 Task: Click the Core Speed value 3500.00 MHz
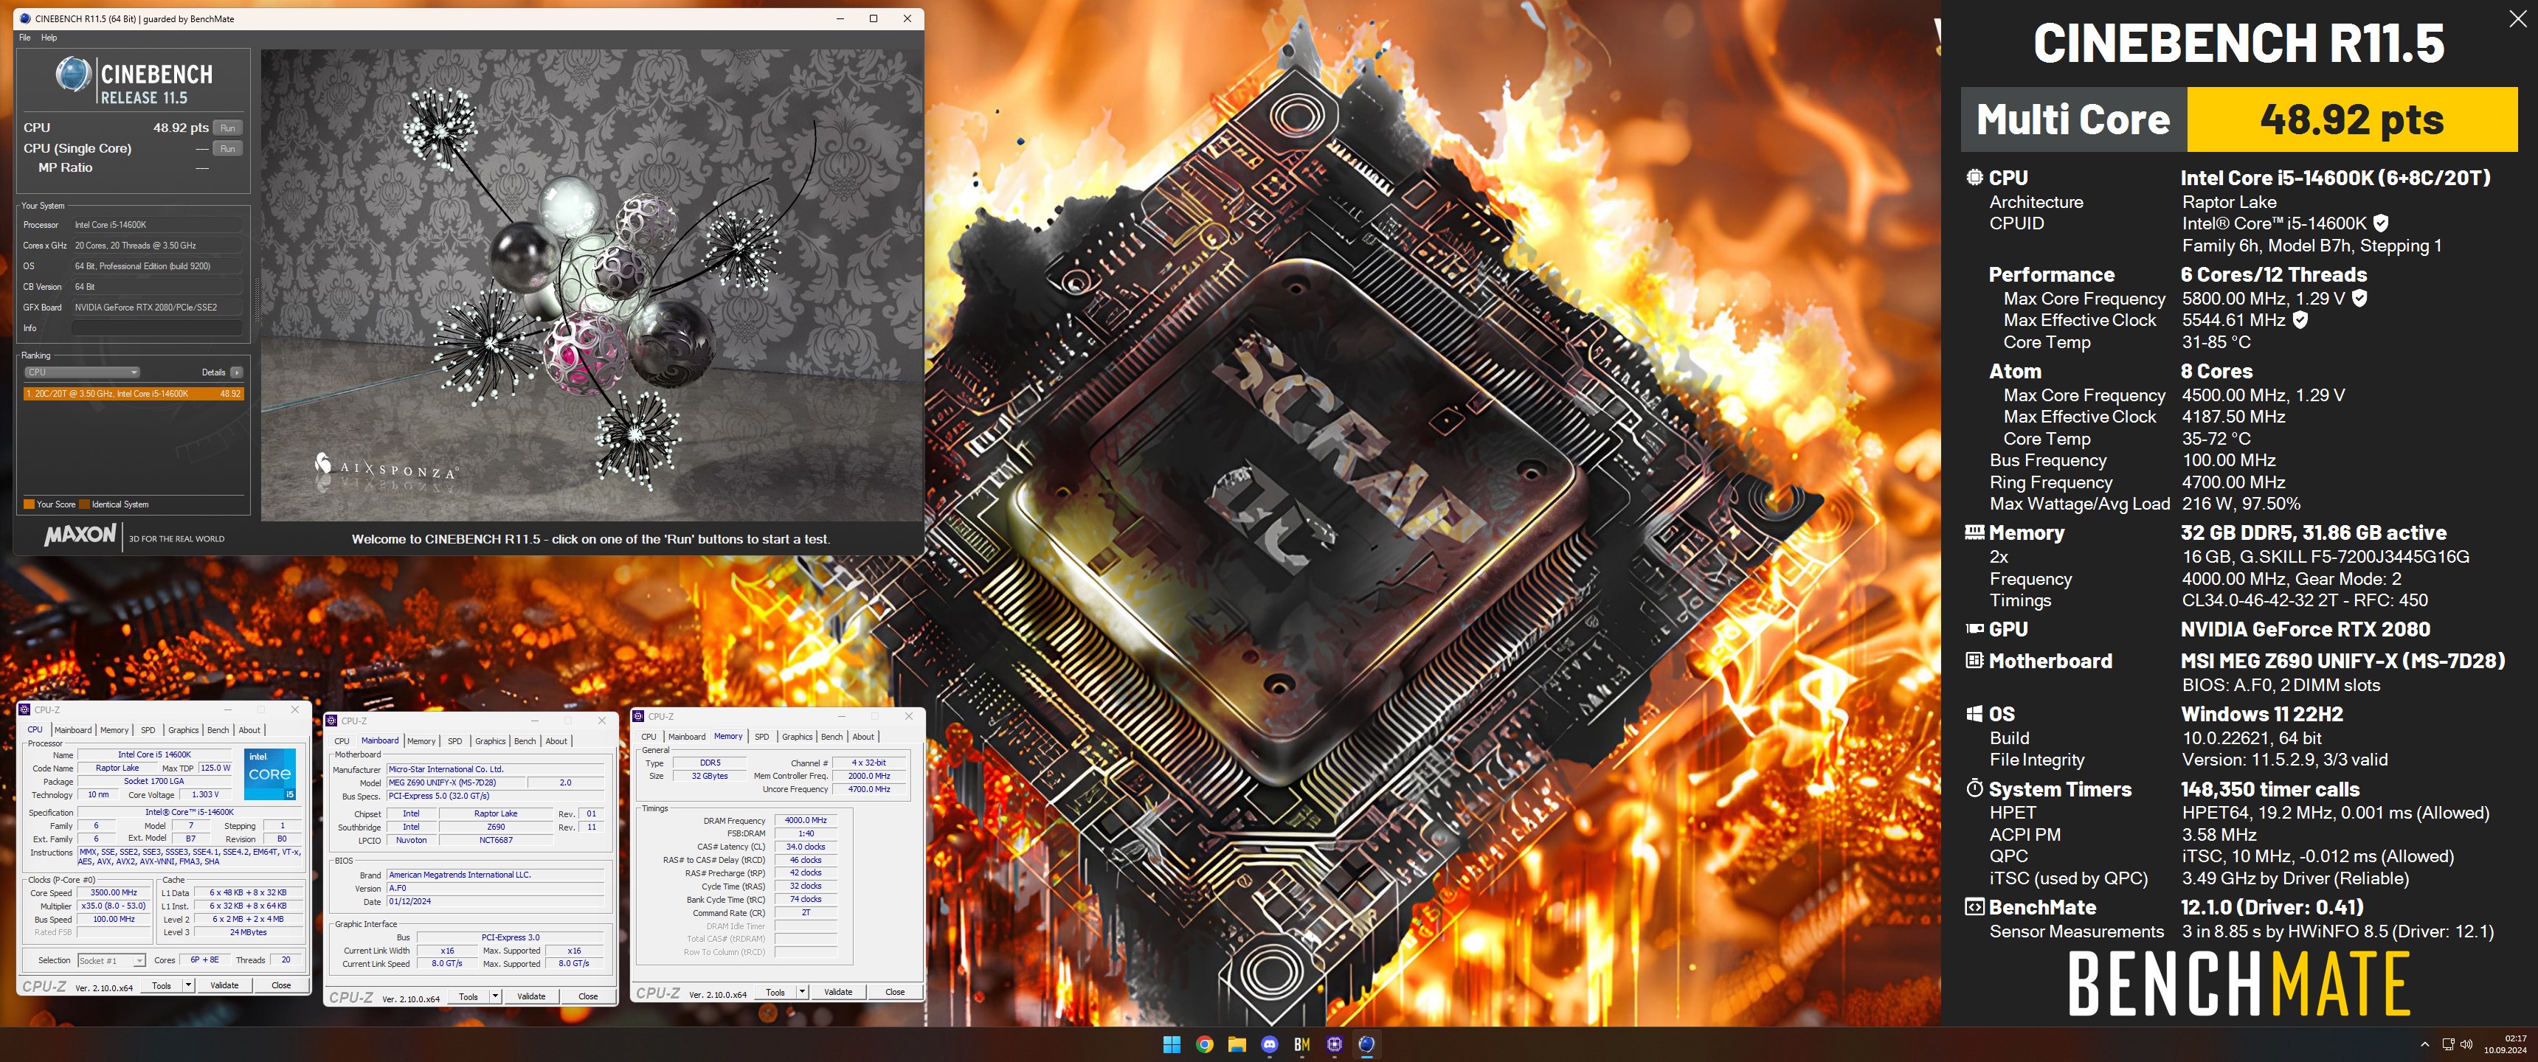pyautogui.click(x=114, y=892)
